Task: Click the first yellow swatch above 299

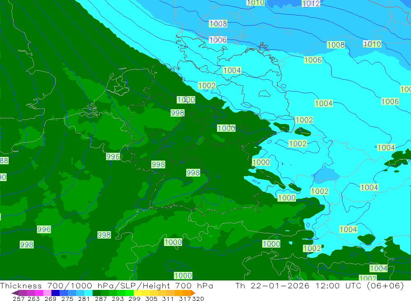Action: 138,293
